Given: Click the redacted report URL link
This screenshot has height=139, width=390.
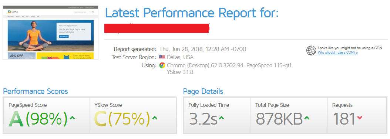Looking at the screenshot, I should pos(157,28).
